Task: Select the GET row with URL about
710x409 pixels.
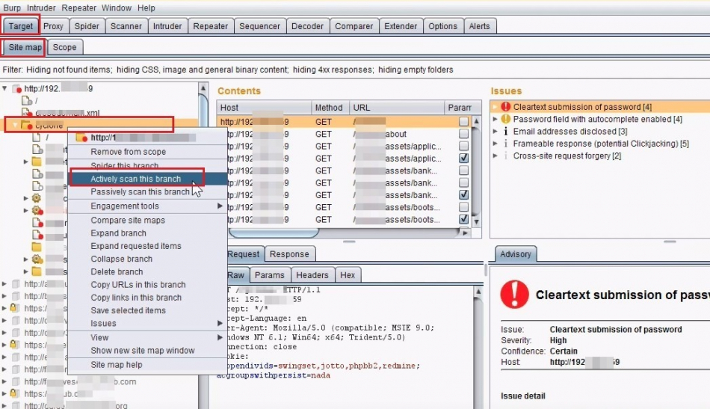Action: pyautogui.click(x=344, y=134)
